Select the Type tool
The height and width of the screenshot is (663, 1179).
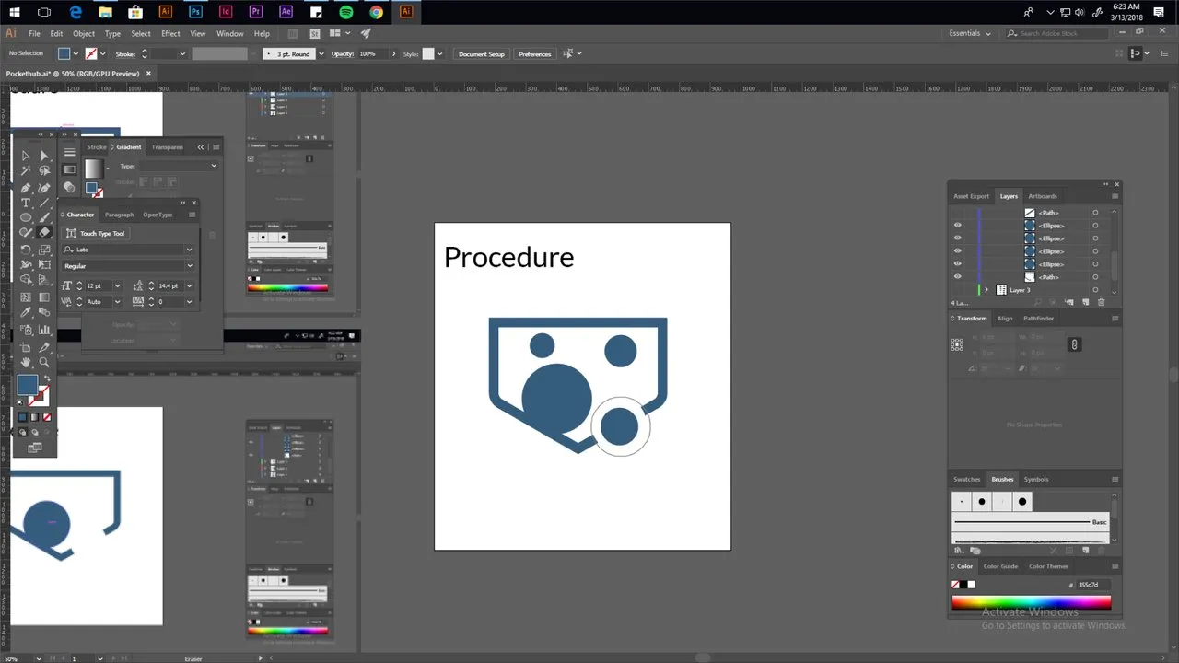tap(26, 203)
